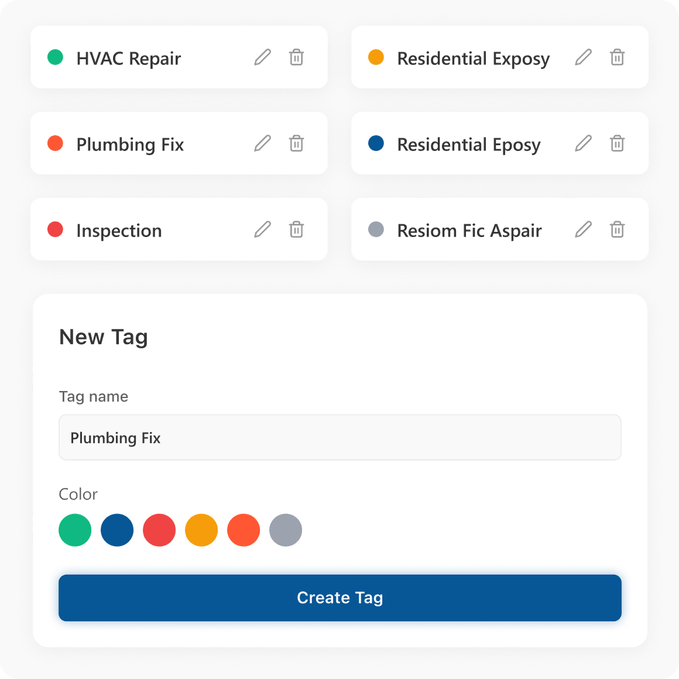
Task: Edit the HVAC Repair tag
Action: coord(263,57)
